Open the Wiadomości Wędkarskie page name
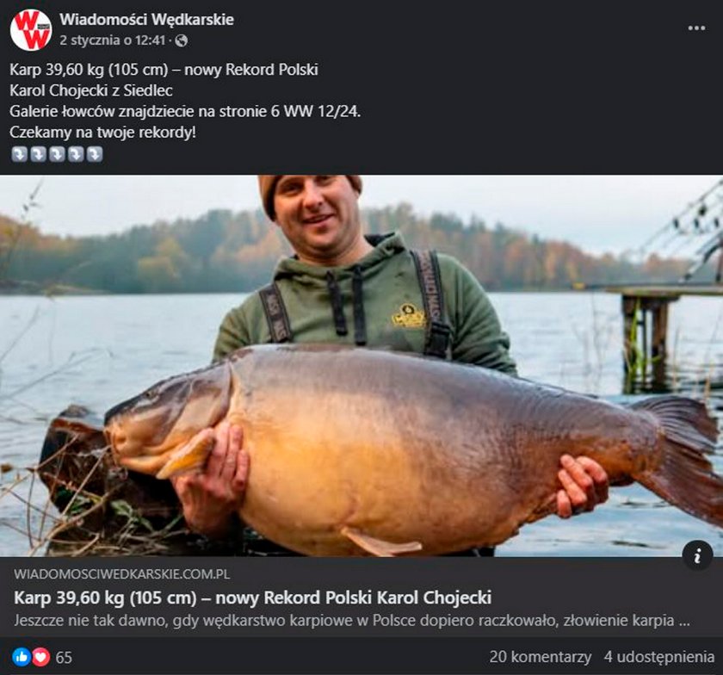723x675 pixels. point(146,20)
